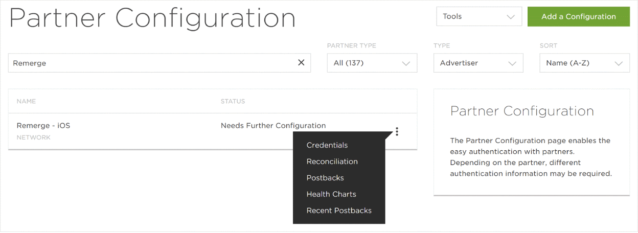The width and height of the screenshot is (638, 233).
Task: Focus the Remerge search field
Action: point(153,63)
